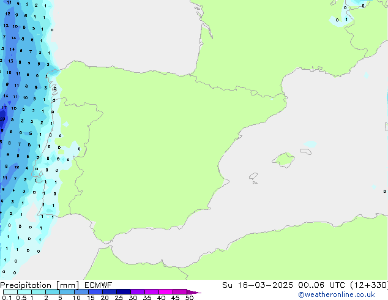Click the '45' legend scale label

pos(175,298)
